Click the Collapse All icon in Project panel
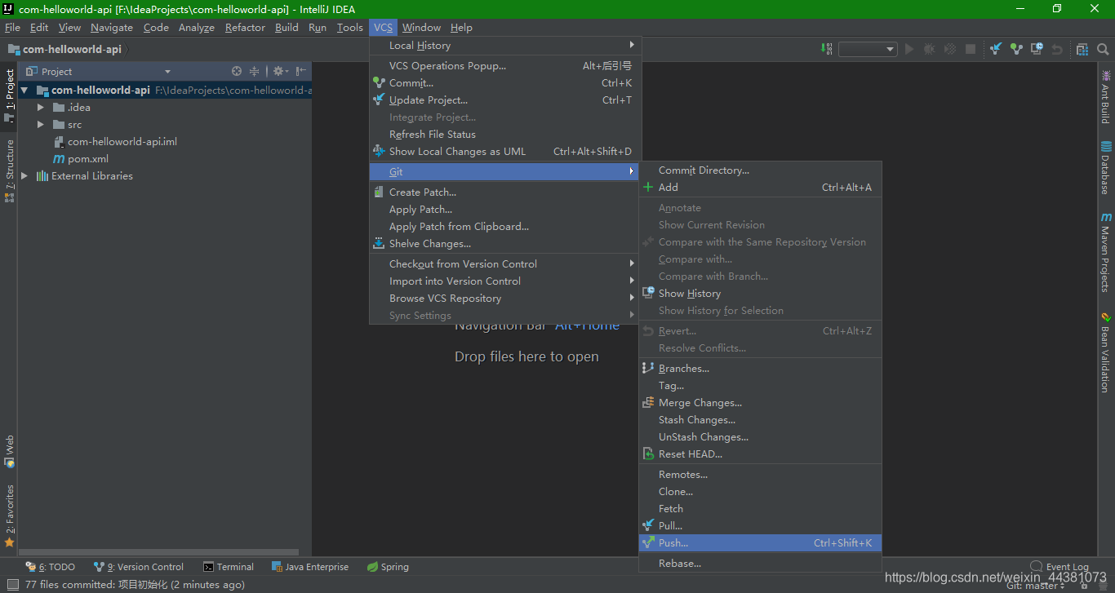 (x=254, y=71)
